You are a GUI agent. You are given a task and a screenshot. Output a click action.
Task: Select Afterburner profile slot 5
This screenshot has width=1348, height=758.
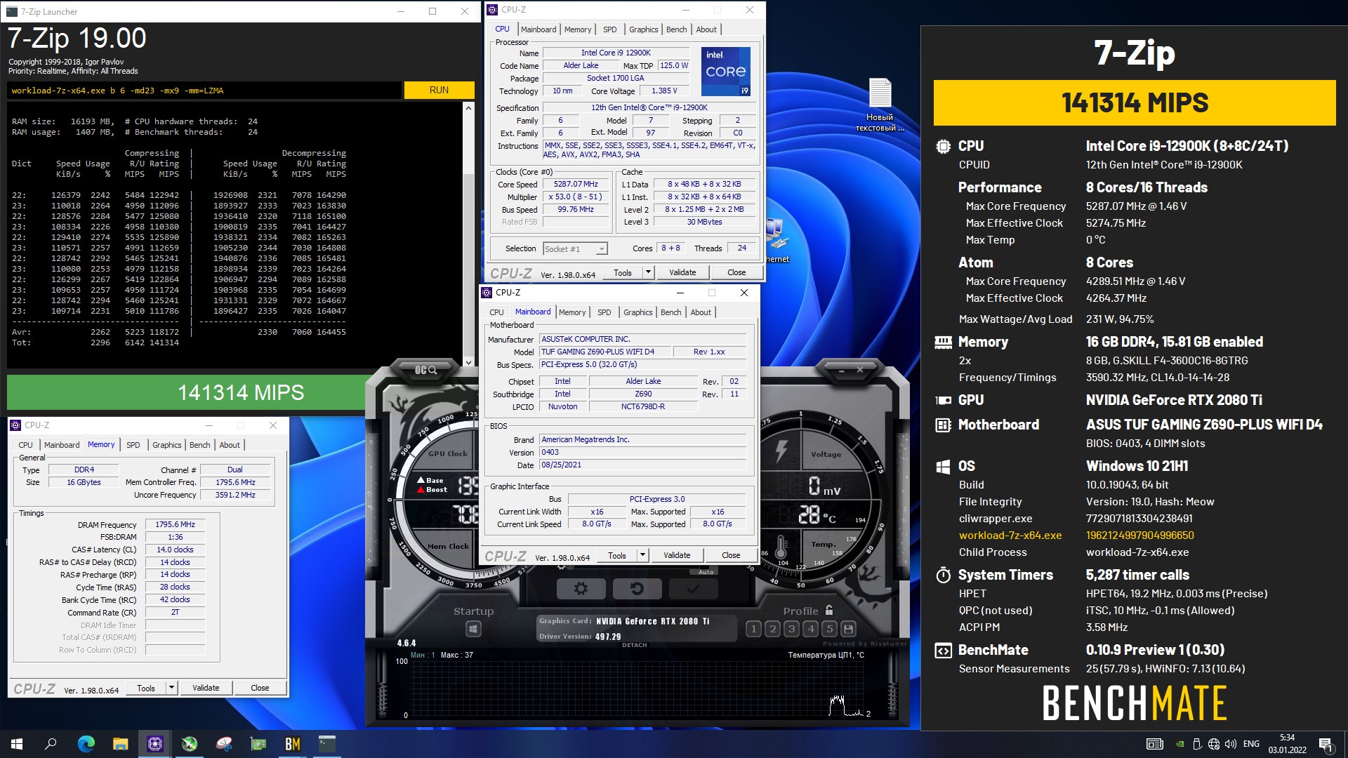(x=829, y=629)
